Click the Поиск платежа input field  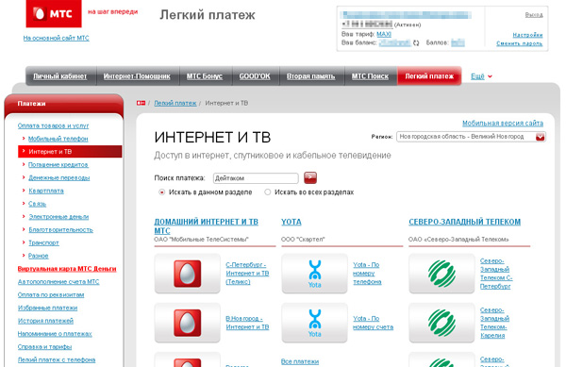pyautogui.click(x=256, y=178)
